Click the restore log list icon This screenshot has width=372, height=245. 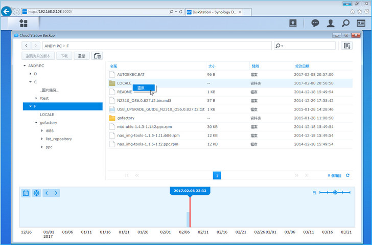coord(347,46)
